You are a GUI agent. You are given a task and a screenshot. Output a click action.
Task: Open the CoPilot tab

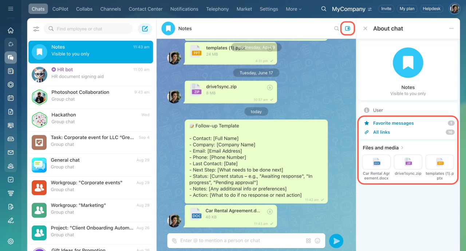(x=60, y=9)
